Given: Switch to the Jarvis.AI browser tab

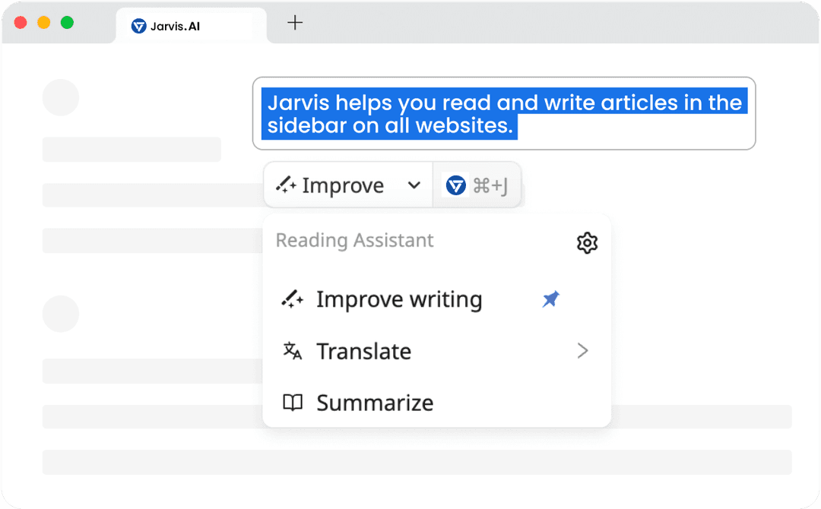Looking at the screenshot, I should pos(191,26).
